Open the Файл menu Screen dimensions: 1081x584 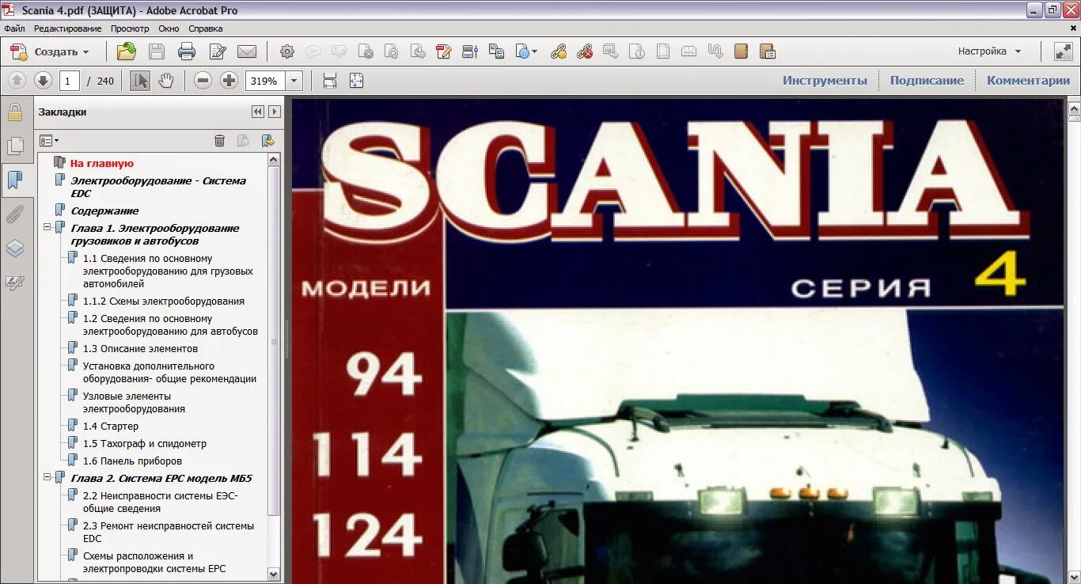pyautogui.click(x=14, y=28)
